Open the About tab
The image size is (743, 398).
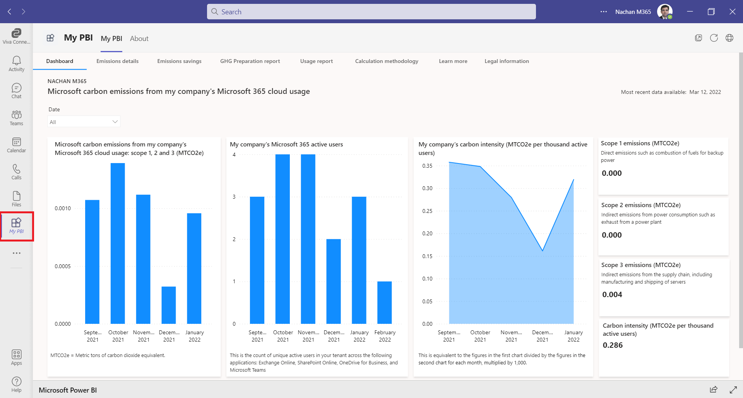point(139,38)
